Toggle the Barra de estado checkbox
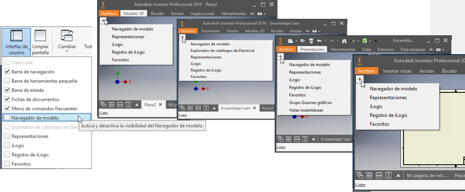 tap(7, 90)
